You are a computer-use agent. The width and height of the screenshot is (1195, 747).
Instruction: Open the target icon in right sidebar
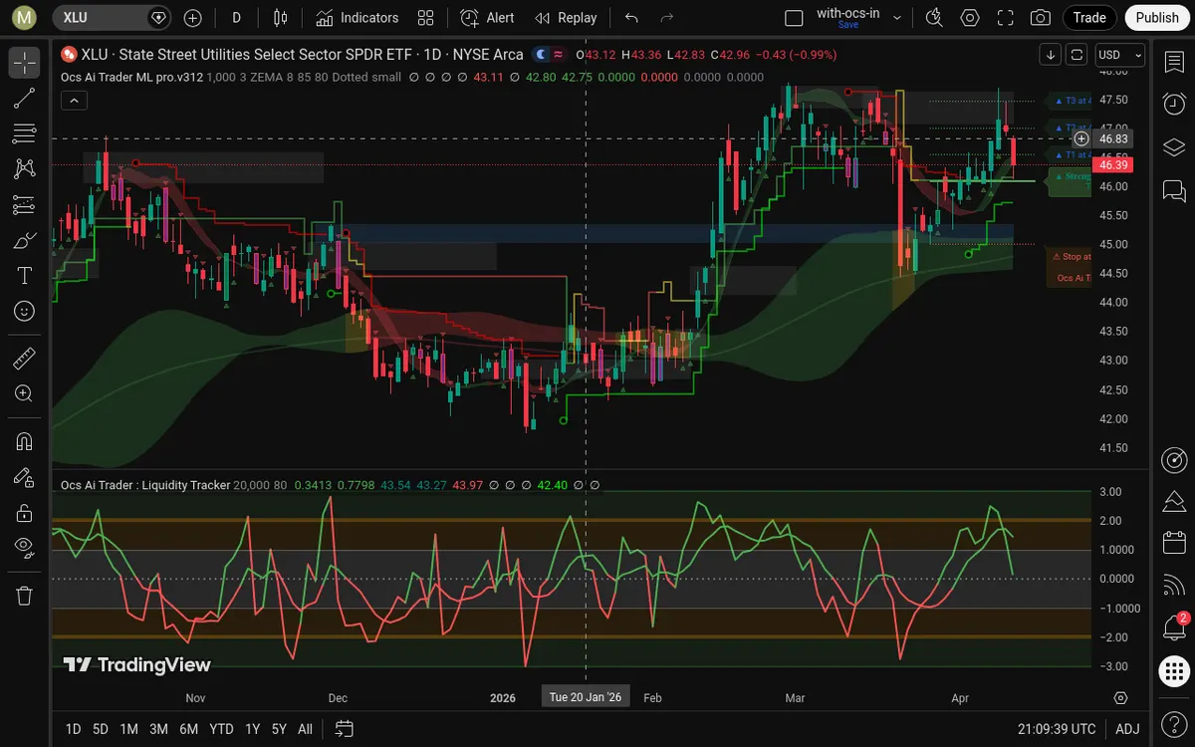click(1174, 460)
